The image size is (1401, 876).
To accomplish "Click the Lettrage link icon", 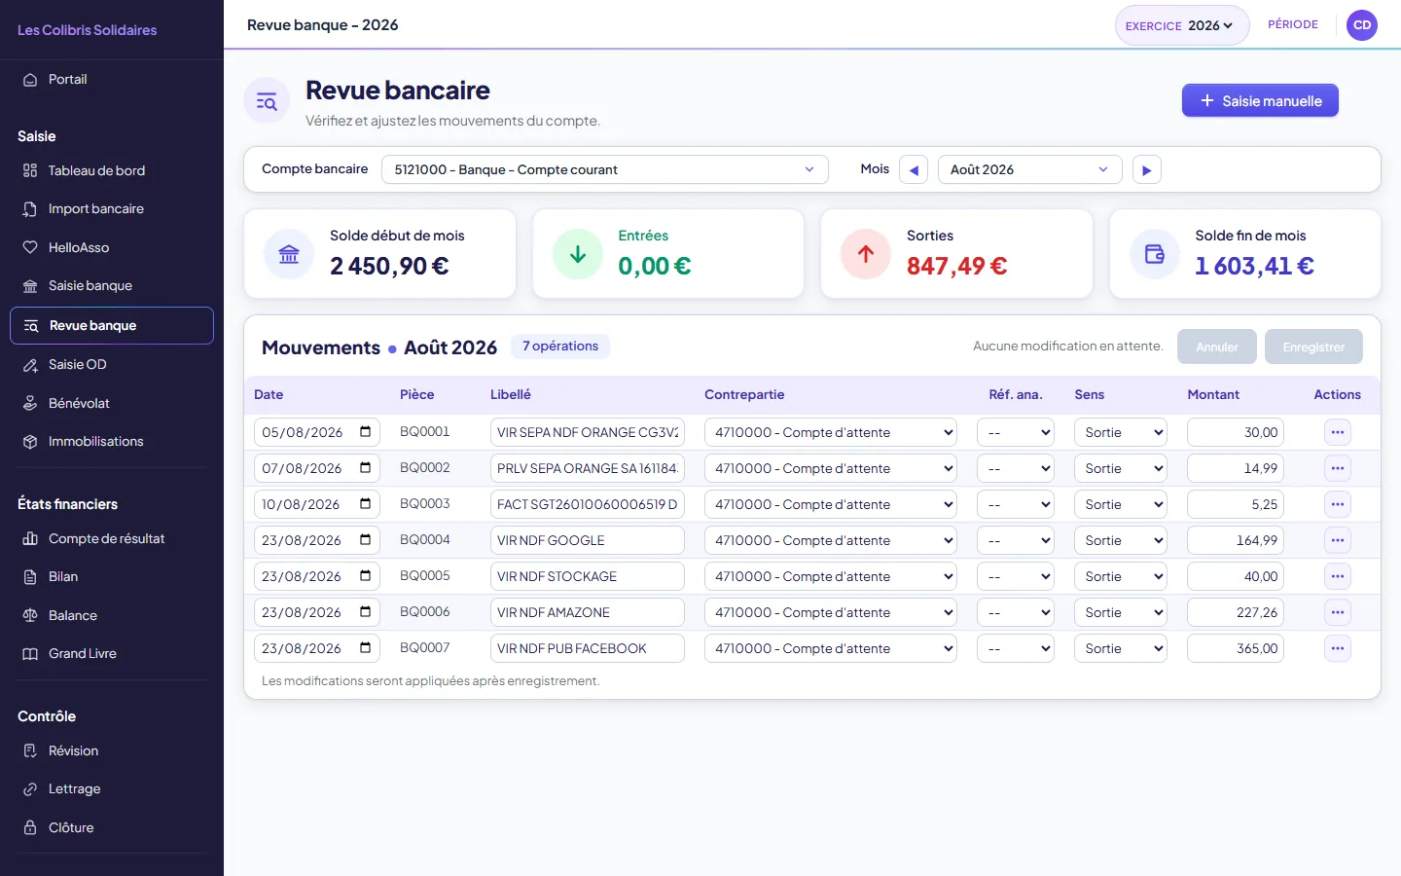I will [x=30, y=789].
